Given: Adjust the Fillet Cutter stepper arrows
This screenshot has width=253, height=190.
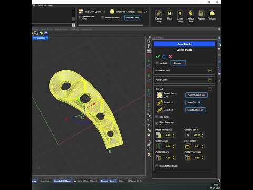Looking at the screenshot, I should (202, 146).
